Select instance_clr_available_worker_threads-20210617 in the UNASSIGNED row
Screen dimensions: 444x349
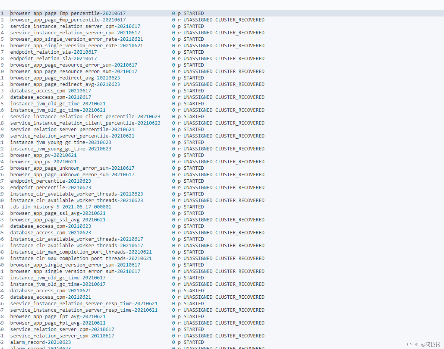click(x=77, y=246)
